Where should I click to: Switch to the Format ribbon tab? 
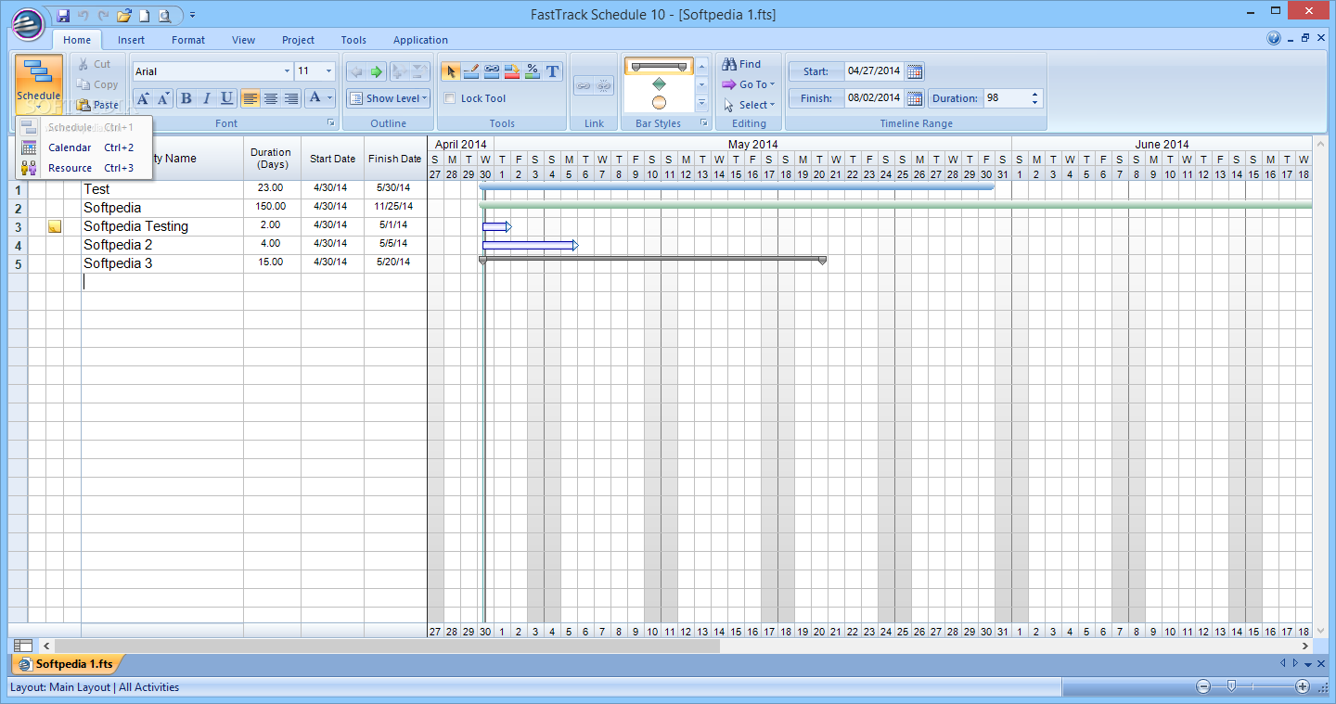point(188,40)
